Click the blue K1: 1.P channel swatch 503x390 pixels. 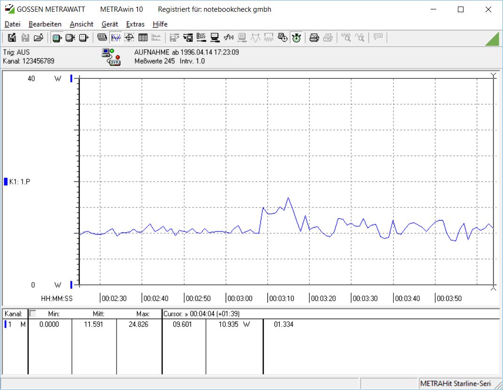click(x=6, y=182)
